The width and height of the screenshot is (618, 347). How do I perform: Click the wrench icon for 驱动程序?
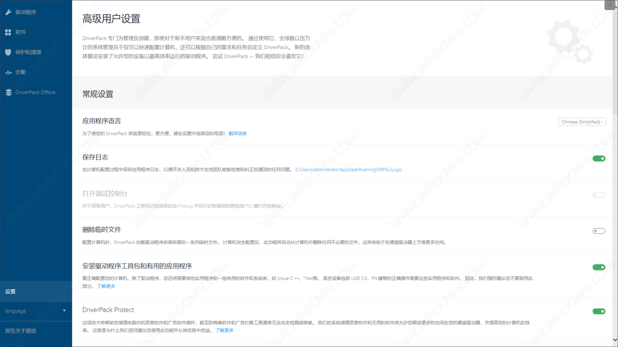8,12
